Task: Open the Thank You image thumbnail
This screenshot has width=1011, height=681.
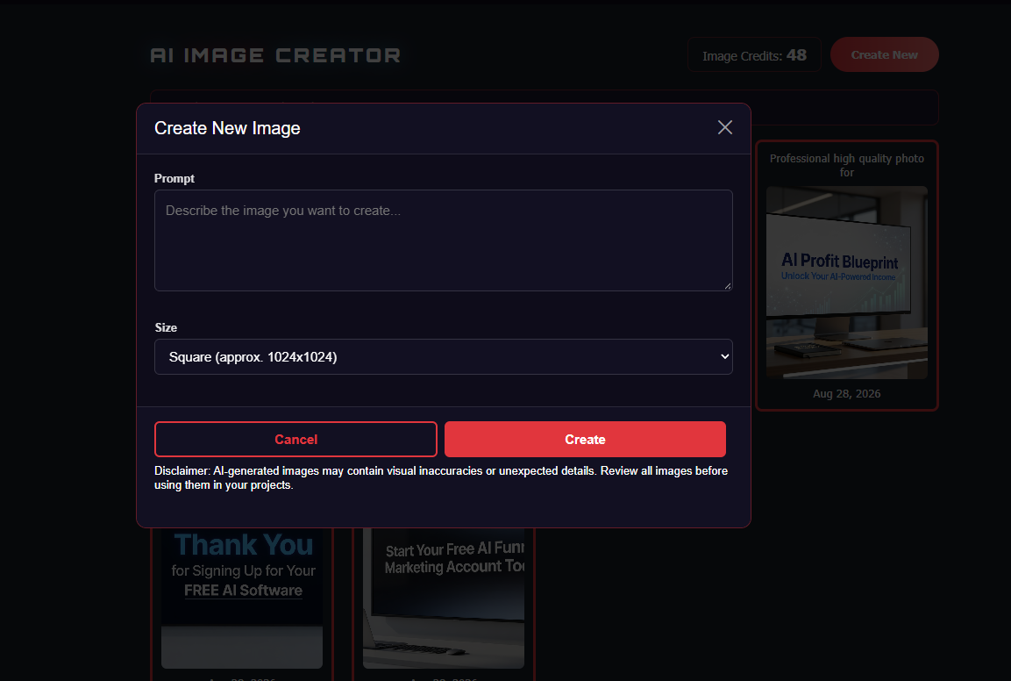Action: pyautogui.click(x=242, y=599)
